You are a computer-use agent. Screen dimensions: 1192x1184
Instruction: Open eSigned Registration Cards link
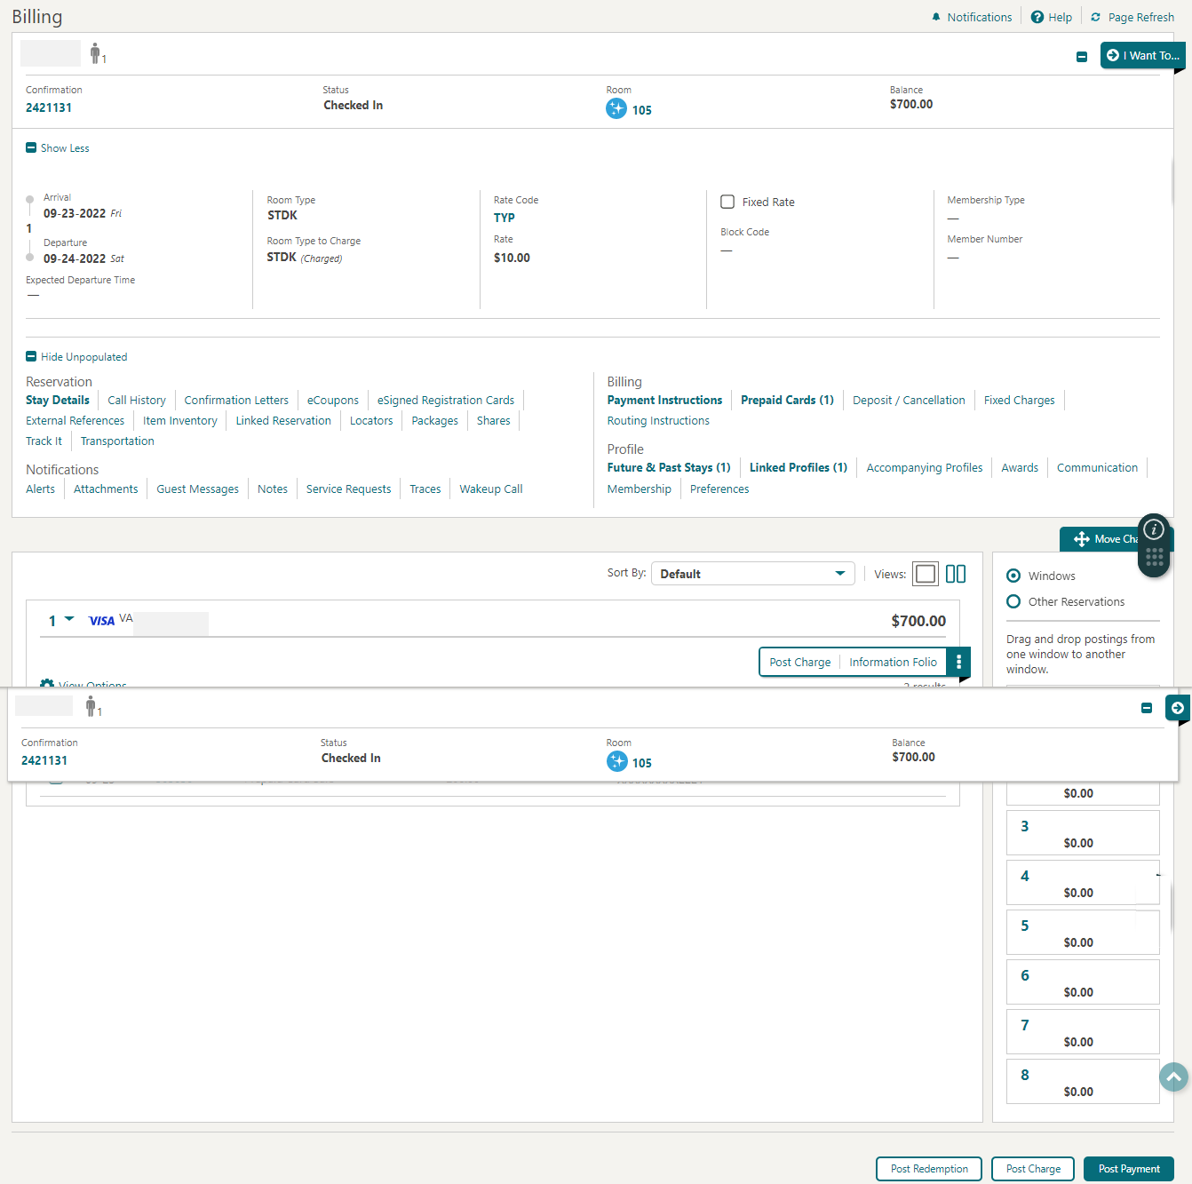[x=446, y=401]
